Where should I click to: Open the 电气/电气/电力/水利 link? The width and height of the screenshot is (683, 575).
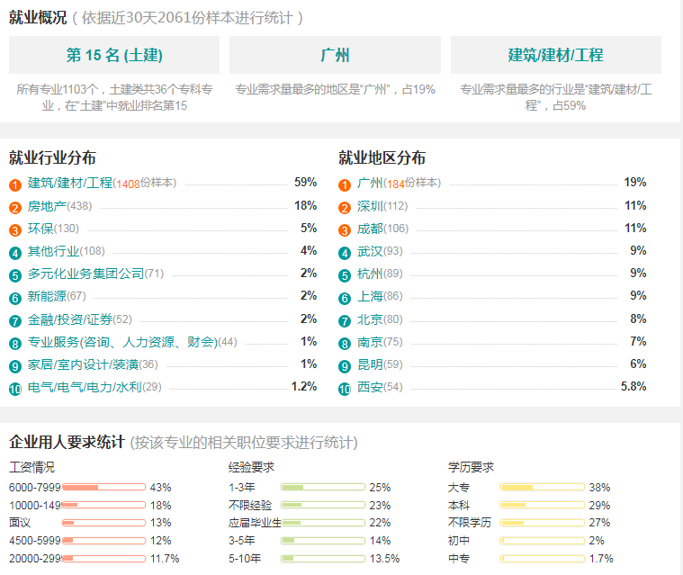(x=85, y=387)
